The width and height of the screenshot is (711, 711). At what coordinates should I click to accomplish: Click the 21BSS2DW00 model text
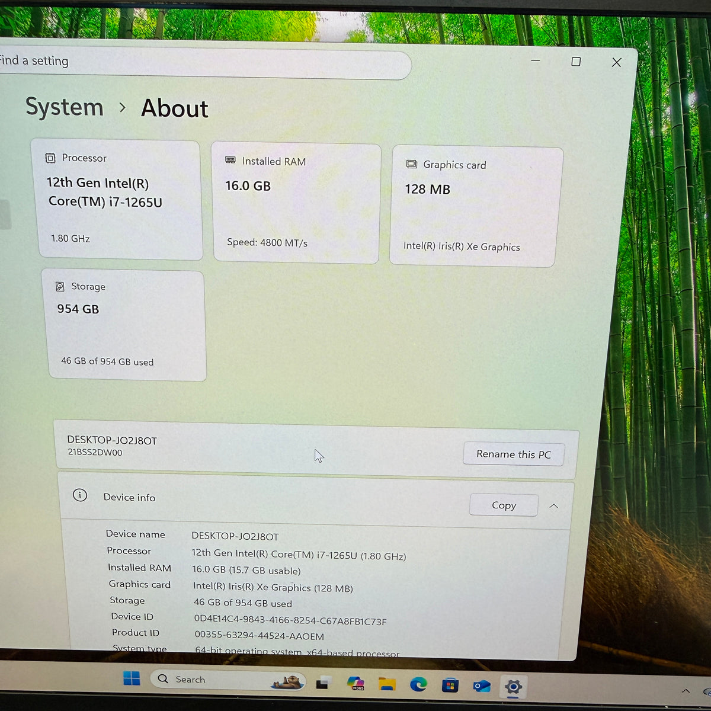point(95,452)
